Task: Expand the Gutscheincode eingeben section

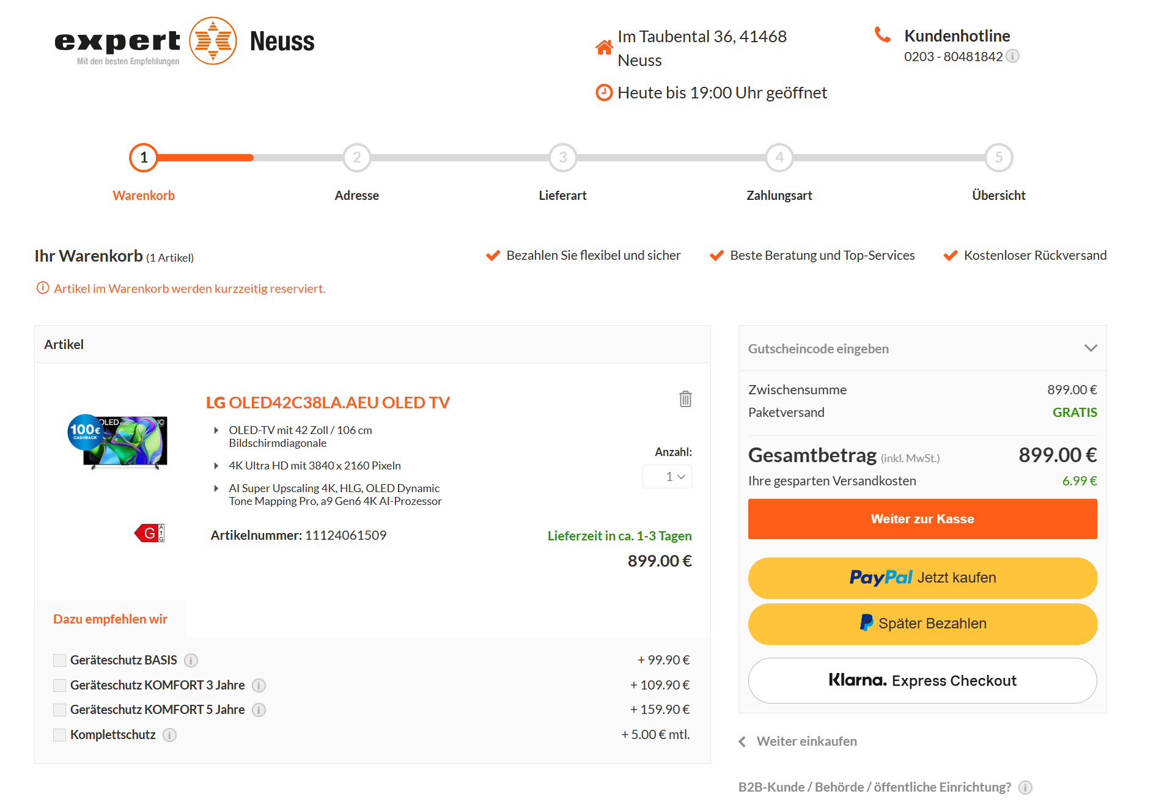Action: tap(922, 348)
